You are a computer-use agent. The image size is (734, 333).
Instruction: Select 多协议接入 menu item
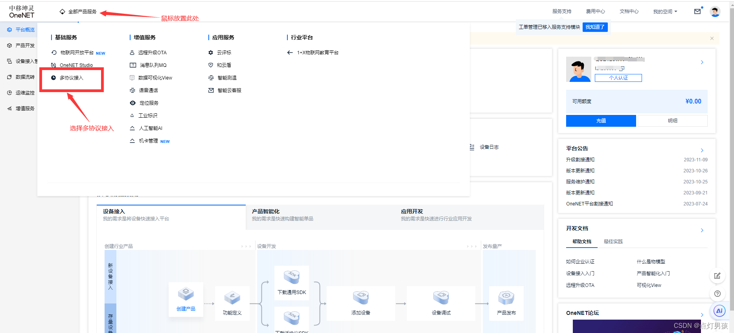[x=67, y=78]
